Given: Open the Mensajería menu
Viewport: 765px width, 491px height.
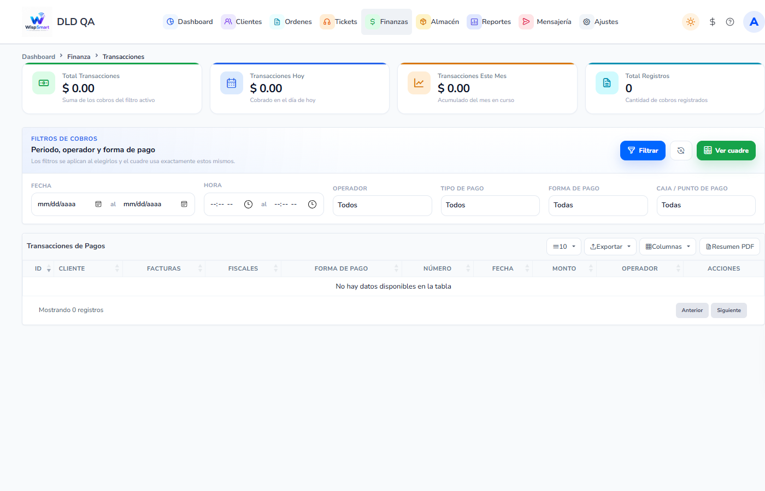Looking at the screenshot, I should pyautogui.click(x=545, y=22).
